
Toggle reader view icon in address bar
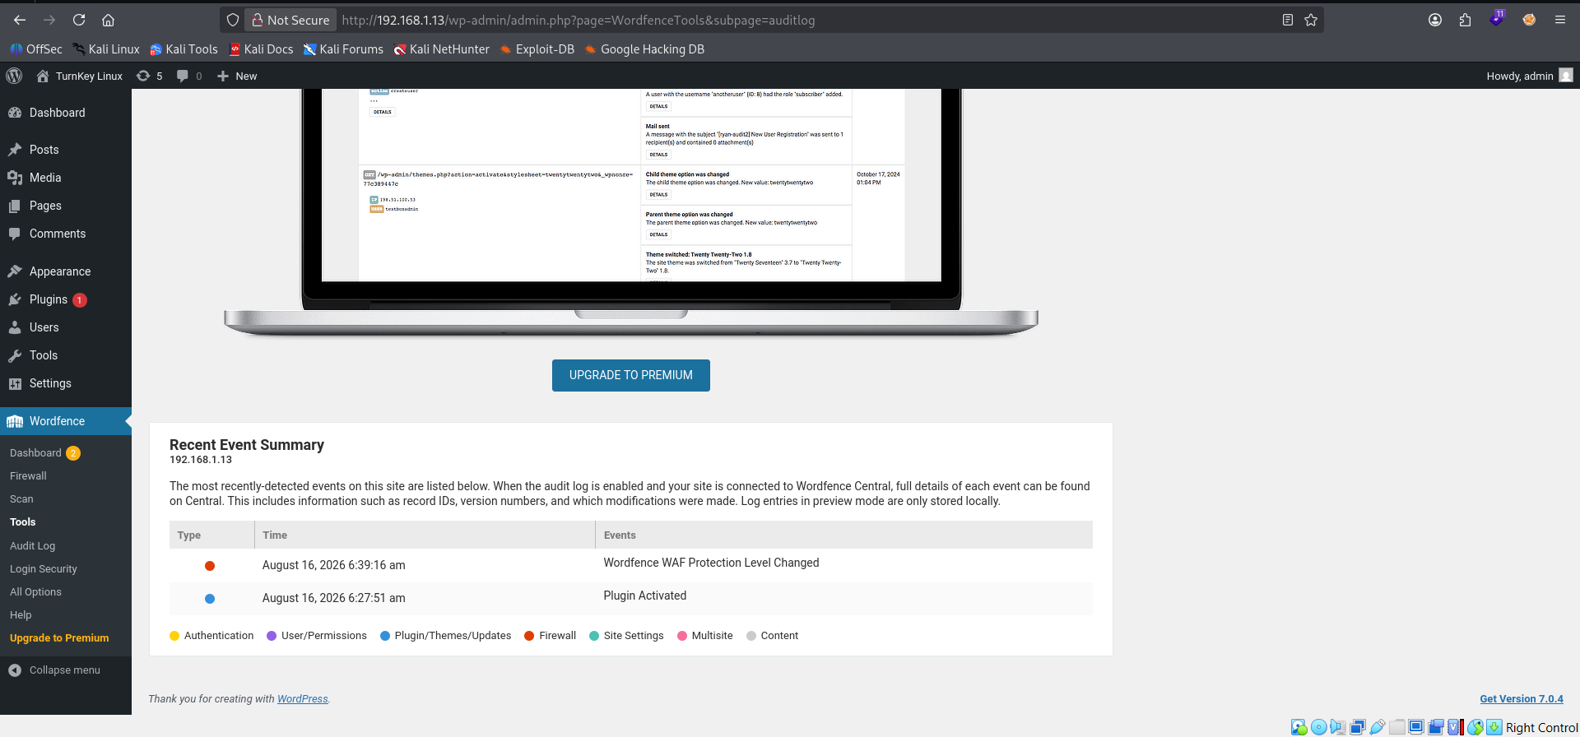[x=1288, y=20]
